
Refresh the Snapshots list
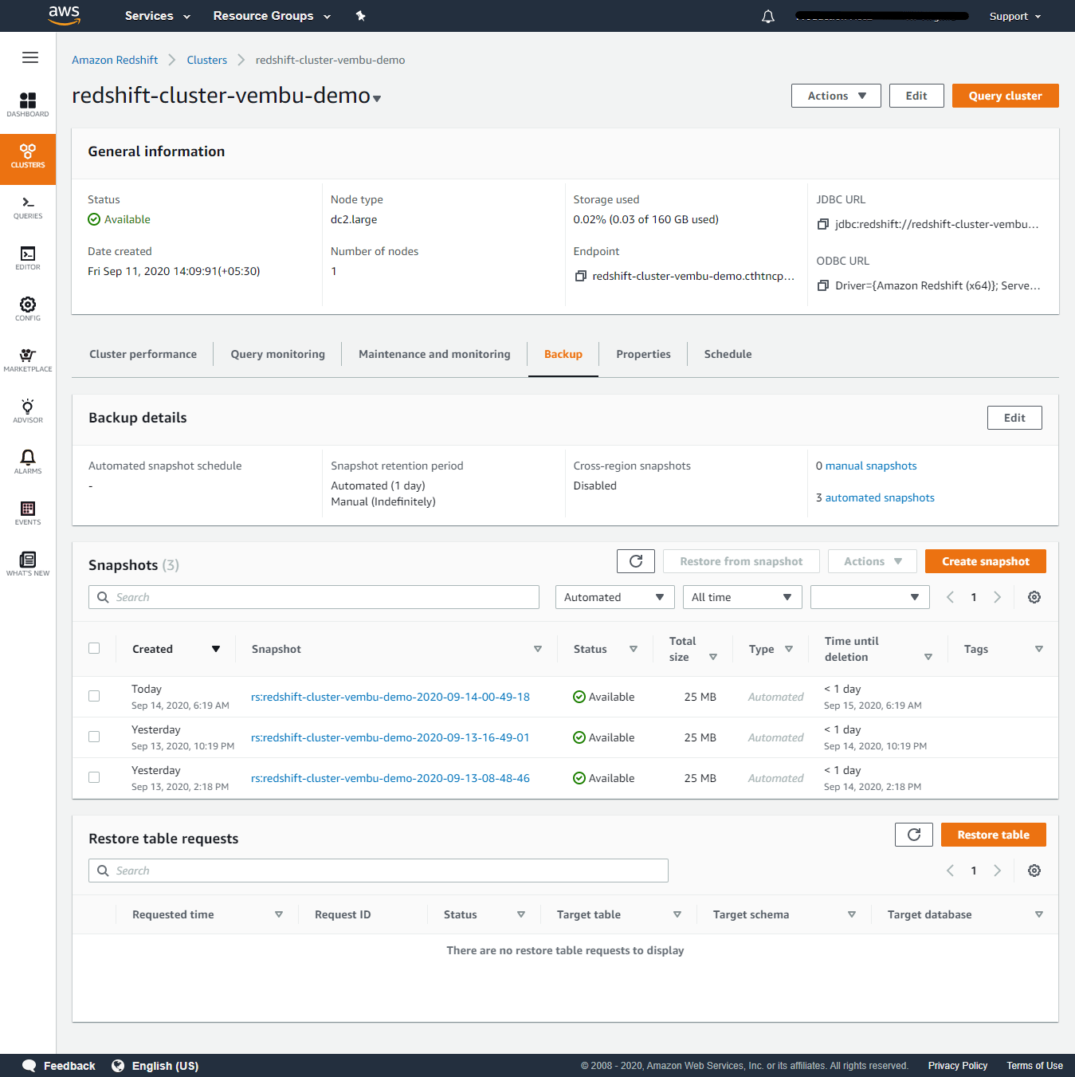point(636,561)
